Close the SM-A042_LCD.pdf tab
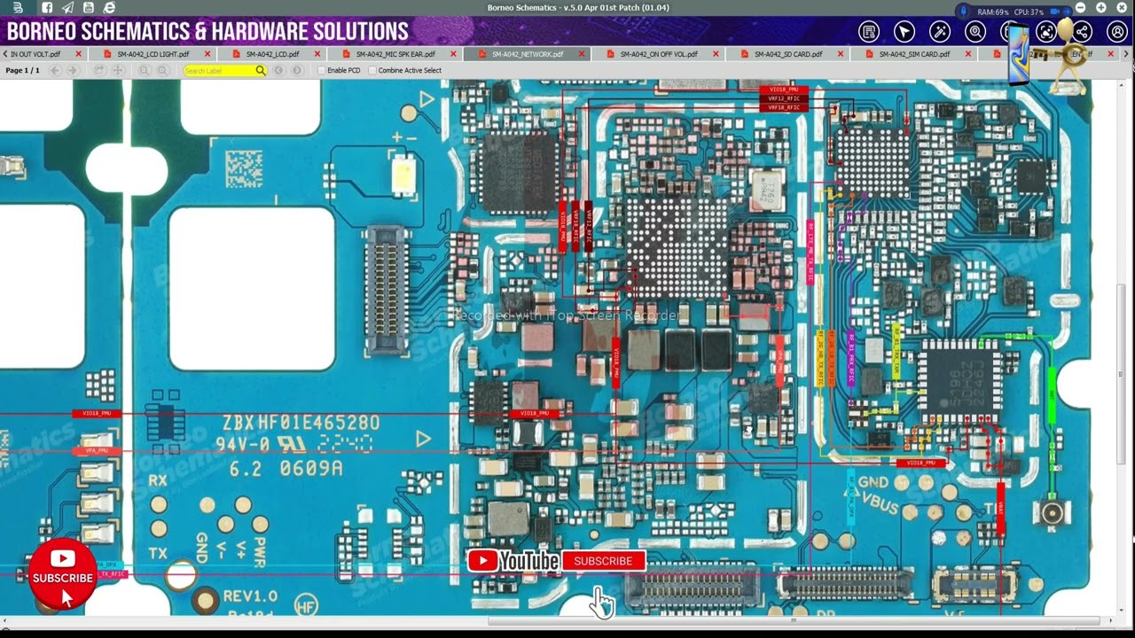The image size is (1135, 638). click(x=317, y=54)
